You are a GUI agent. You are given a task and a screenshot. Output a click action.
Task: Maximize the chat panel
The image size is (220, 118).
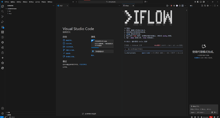[215, 6]
